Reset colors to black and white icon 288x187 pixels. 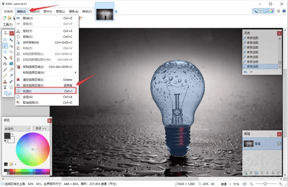[5, 141]
